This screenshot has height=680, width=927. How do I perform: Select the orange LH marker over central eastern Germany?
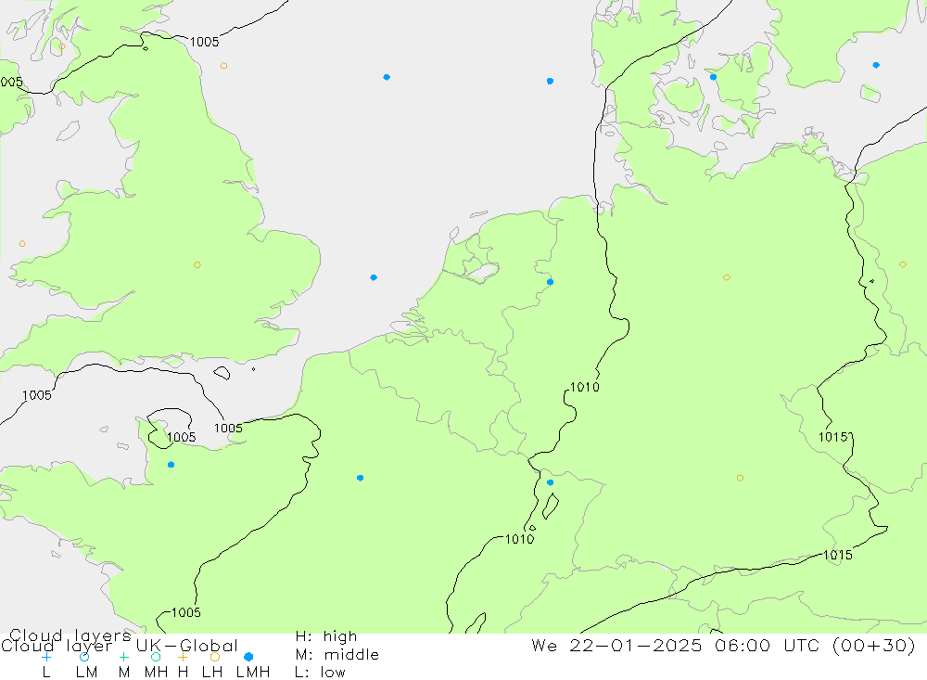727,277
